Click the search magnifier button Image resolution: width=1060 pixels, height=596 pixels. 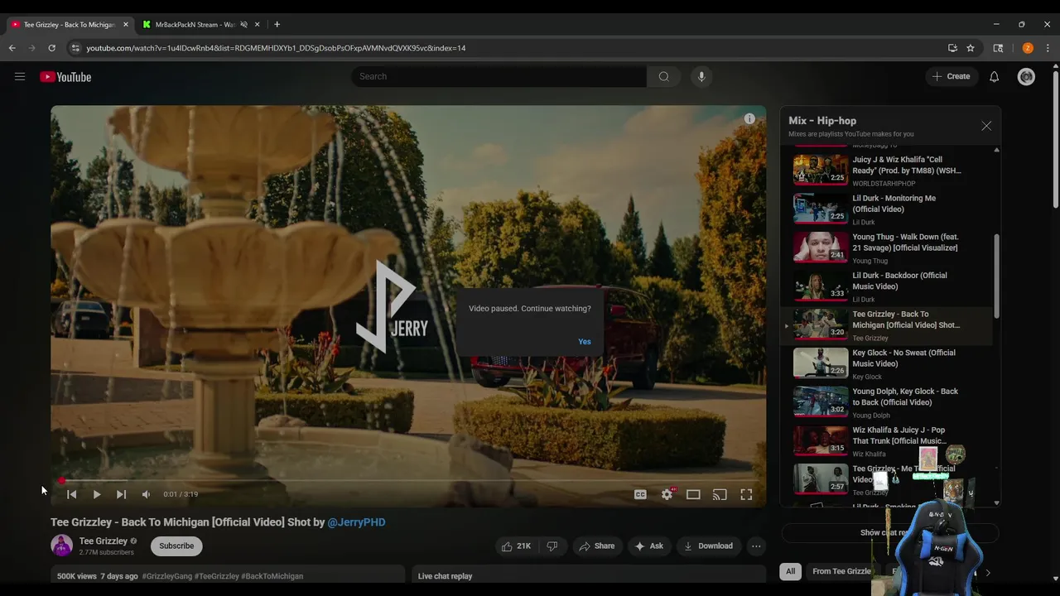tap(663, 77)
